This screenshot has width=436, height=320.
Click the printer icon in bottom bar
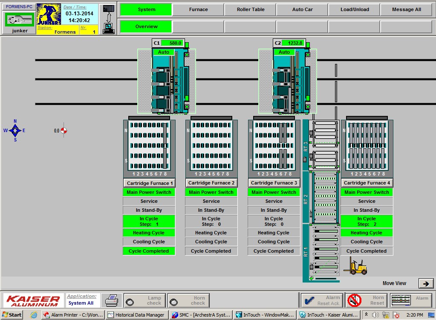point(112,300)
